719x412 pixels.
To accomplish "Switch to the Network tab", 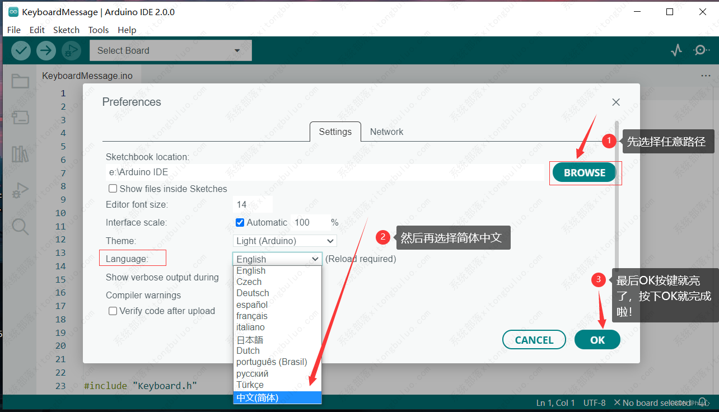I will click(x=386, y=132).
